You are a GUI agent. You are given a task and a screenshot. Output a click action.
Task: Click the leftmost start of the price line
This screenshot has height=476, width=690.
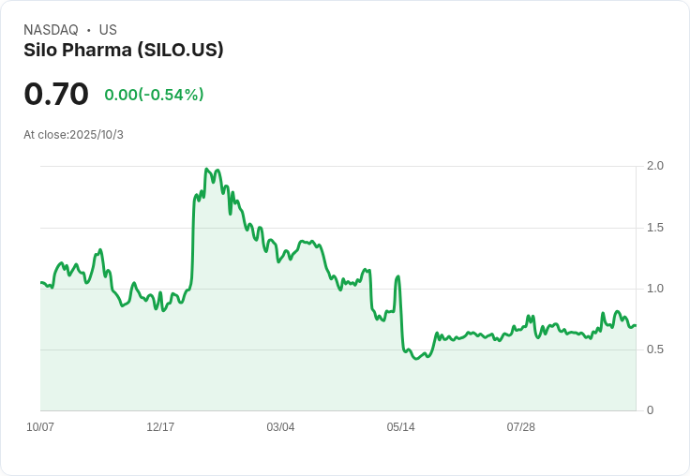[x=40, y=282]
